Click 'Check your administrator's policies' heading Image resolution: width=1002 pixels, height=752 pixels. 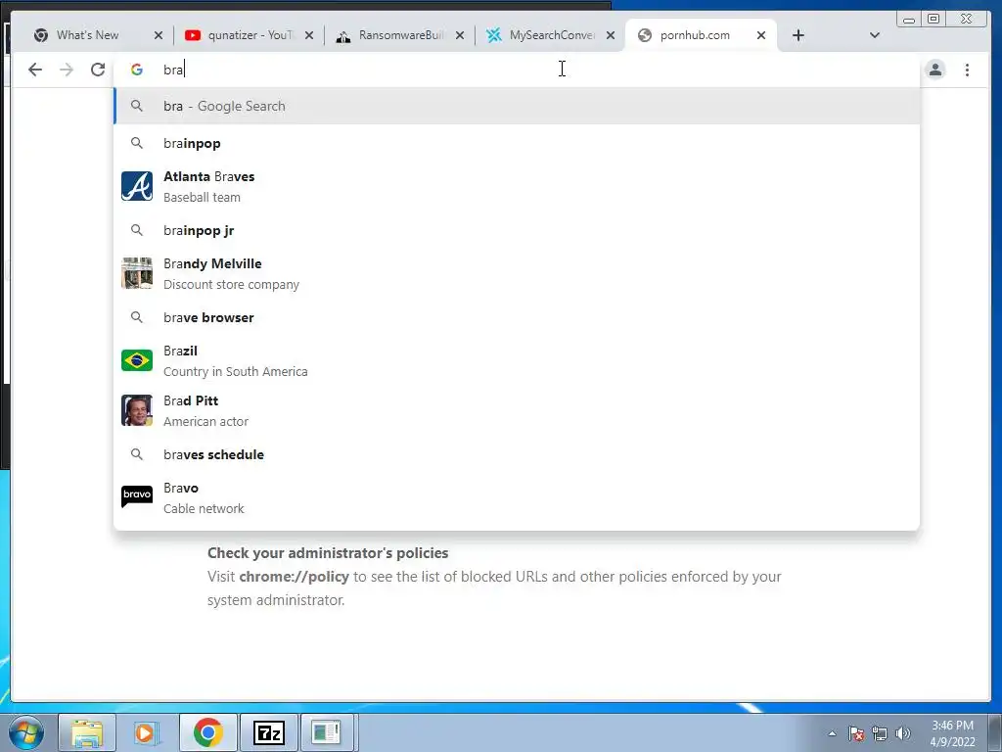pyautogui.click(x=328, y=553)
